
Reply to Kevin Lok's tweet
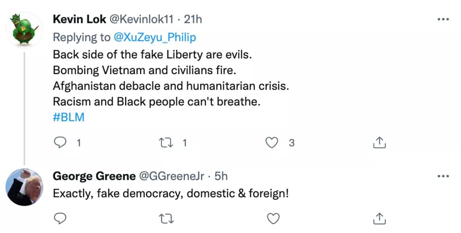click(60, 143)
